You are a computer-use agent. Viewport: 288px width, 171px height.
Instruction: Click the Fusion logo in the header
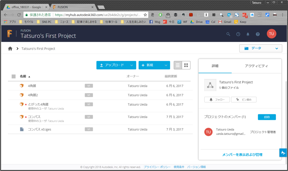10,33
